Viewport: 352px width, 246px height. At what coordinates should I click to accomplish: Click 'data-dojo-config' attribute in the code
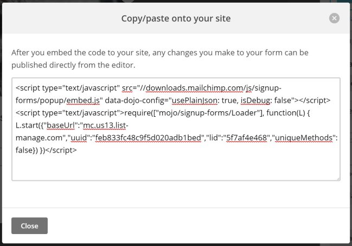135,100
